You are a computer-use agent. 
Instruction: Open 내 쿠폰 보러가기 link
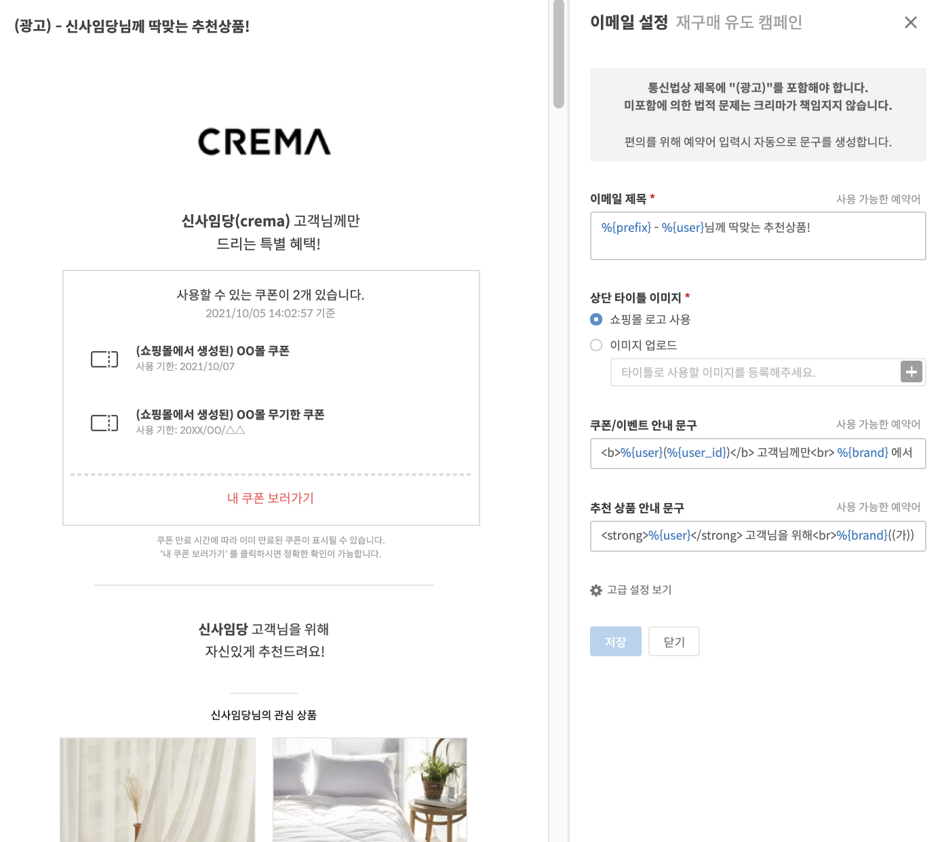point(271,498)
